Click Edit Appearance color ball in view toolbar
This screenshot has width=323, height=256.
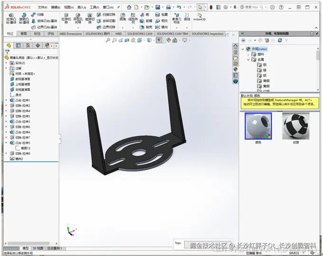168,40
